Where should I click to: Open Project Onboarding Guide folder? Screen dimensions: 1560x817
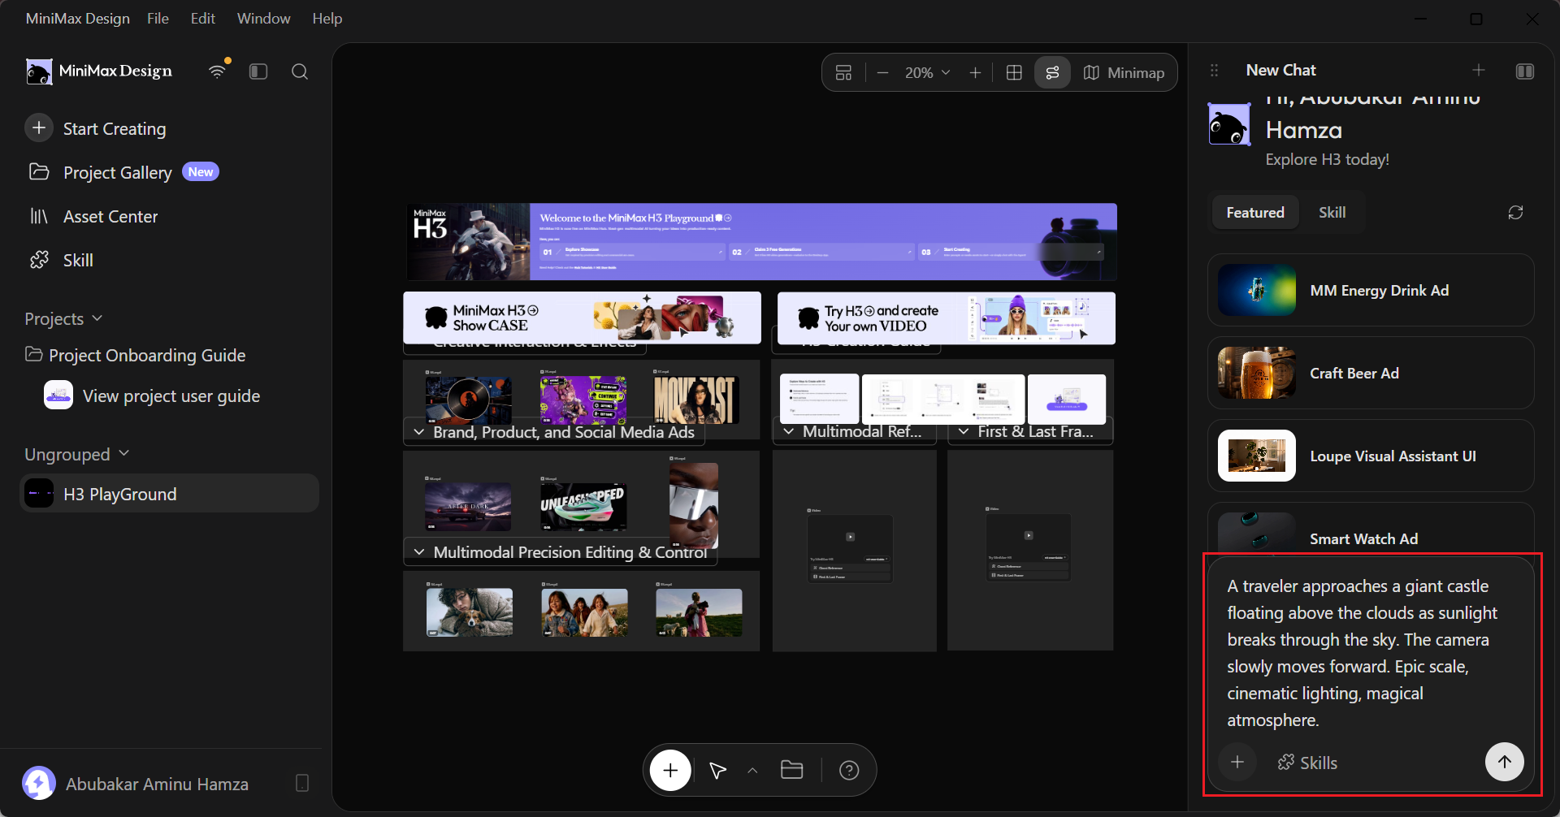click(x=136, y=355)
